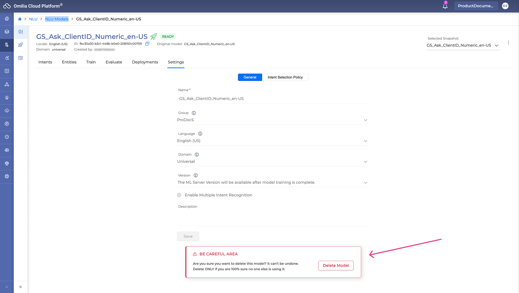Click the notification bell icon
Viewport: 519px width, 293px height.
click(x=445, y=6)
